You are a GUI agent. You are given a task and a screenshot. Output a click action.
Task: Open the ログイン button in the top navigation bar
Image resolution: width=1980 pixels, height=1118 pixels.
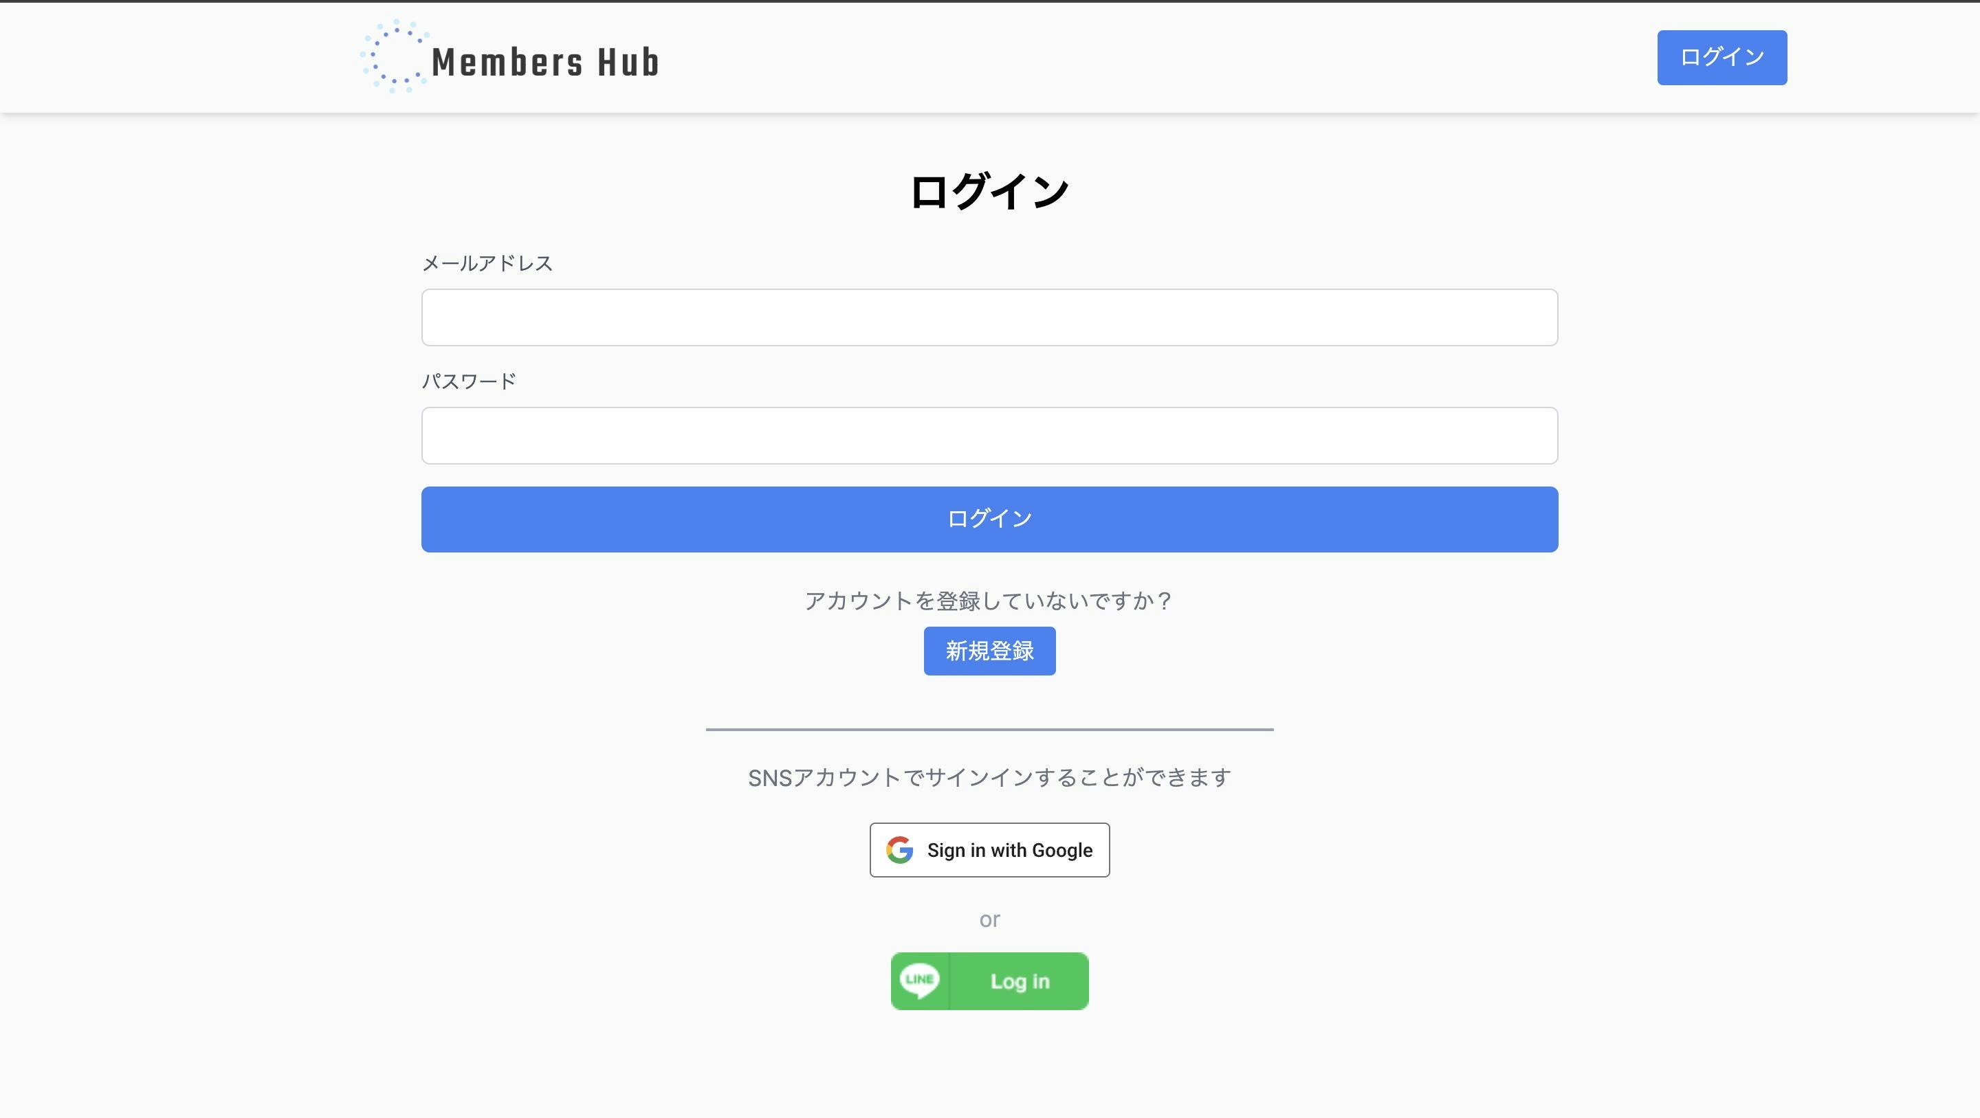pyautogui.click(x=1721, y=57)
